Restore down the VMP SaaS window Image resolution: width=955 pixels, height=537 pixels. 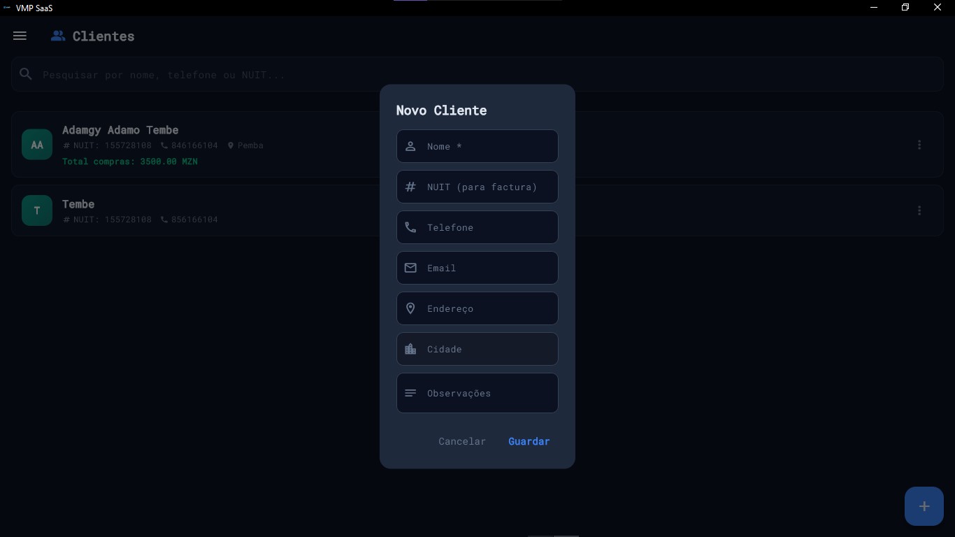tap(905, 8)
